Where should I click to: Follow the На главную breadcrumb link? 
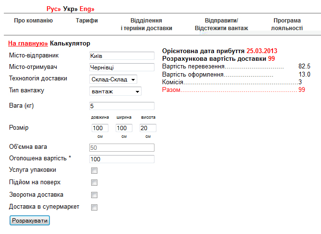click(28, 44)
